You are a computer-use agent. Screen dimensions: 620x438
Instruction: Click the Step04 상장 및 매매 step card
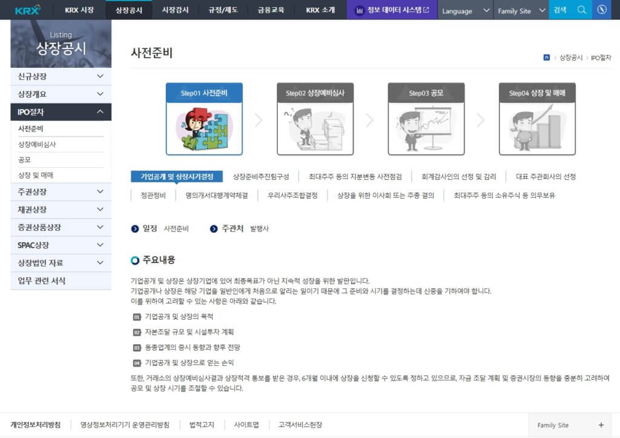[x=537, y=118]
